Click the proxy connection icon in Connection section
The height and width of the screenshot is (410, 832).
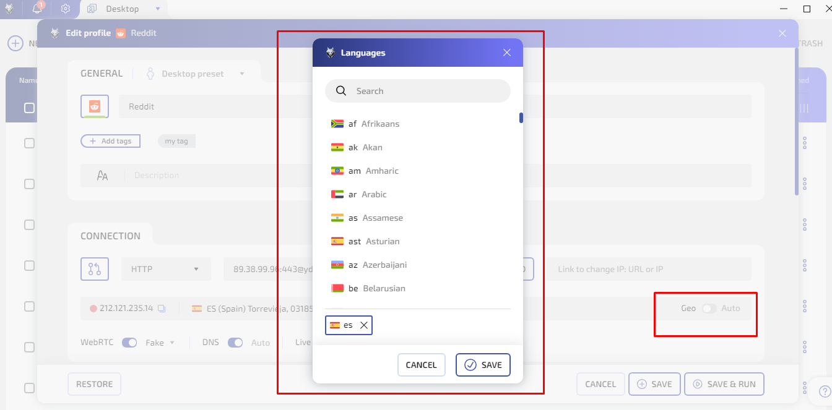[x=95, y=268]
